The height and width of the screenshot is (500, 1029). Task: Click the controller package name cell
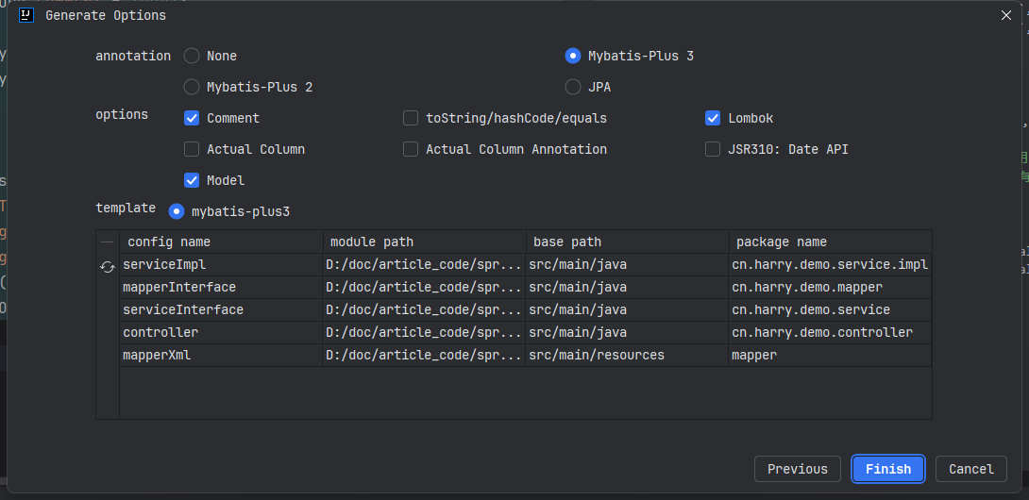(822, 333)
